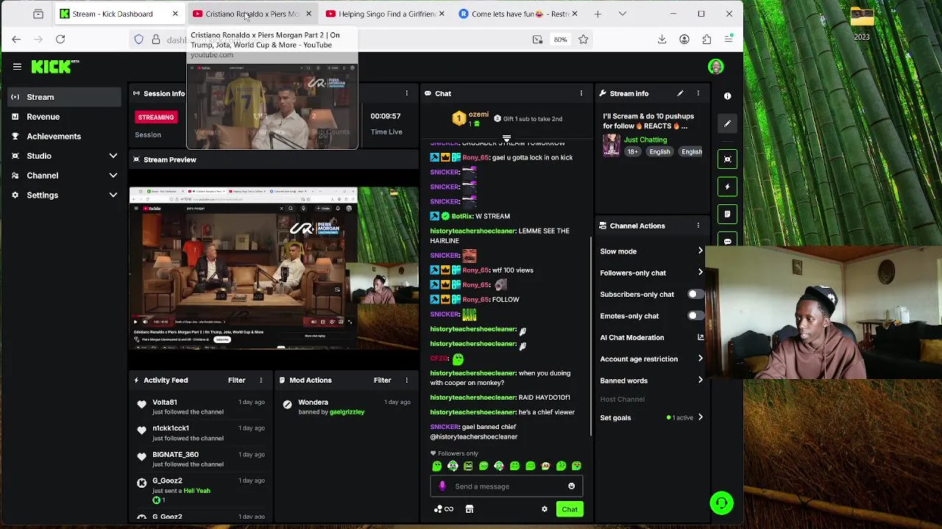Click the channel points infinity icon
Screen dimensions: 942x529
[x=444, y=509]
